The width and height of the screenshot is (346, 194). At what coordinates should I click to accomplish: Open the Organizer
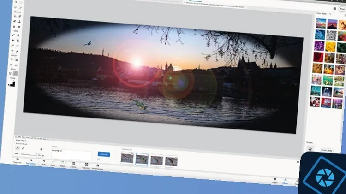coord(86,165)
